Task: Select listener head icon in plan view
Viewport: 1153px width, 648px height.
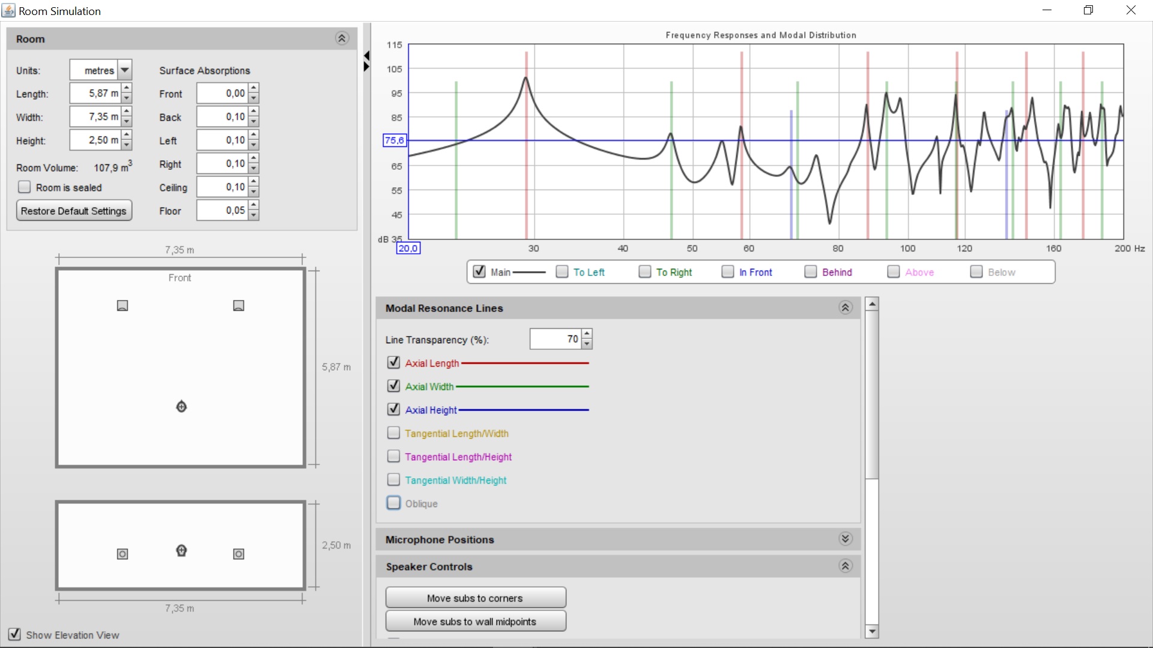Action: click(x=181, y=407)
